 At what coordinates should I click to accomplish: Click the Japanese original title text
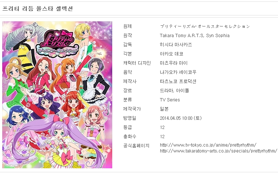coord(205,26)
